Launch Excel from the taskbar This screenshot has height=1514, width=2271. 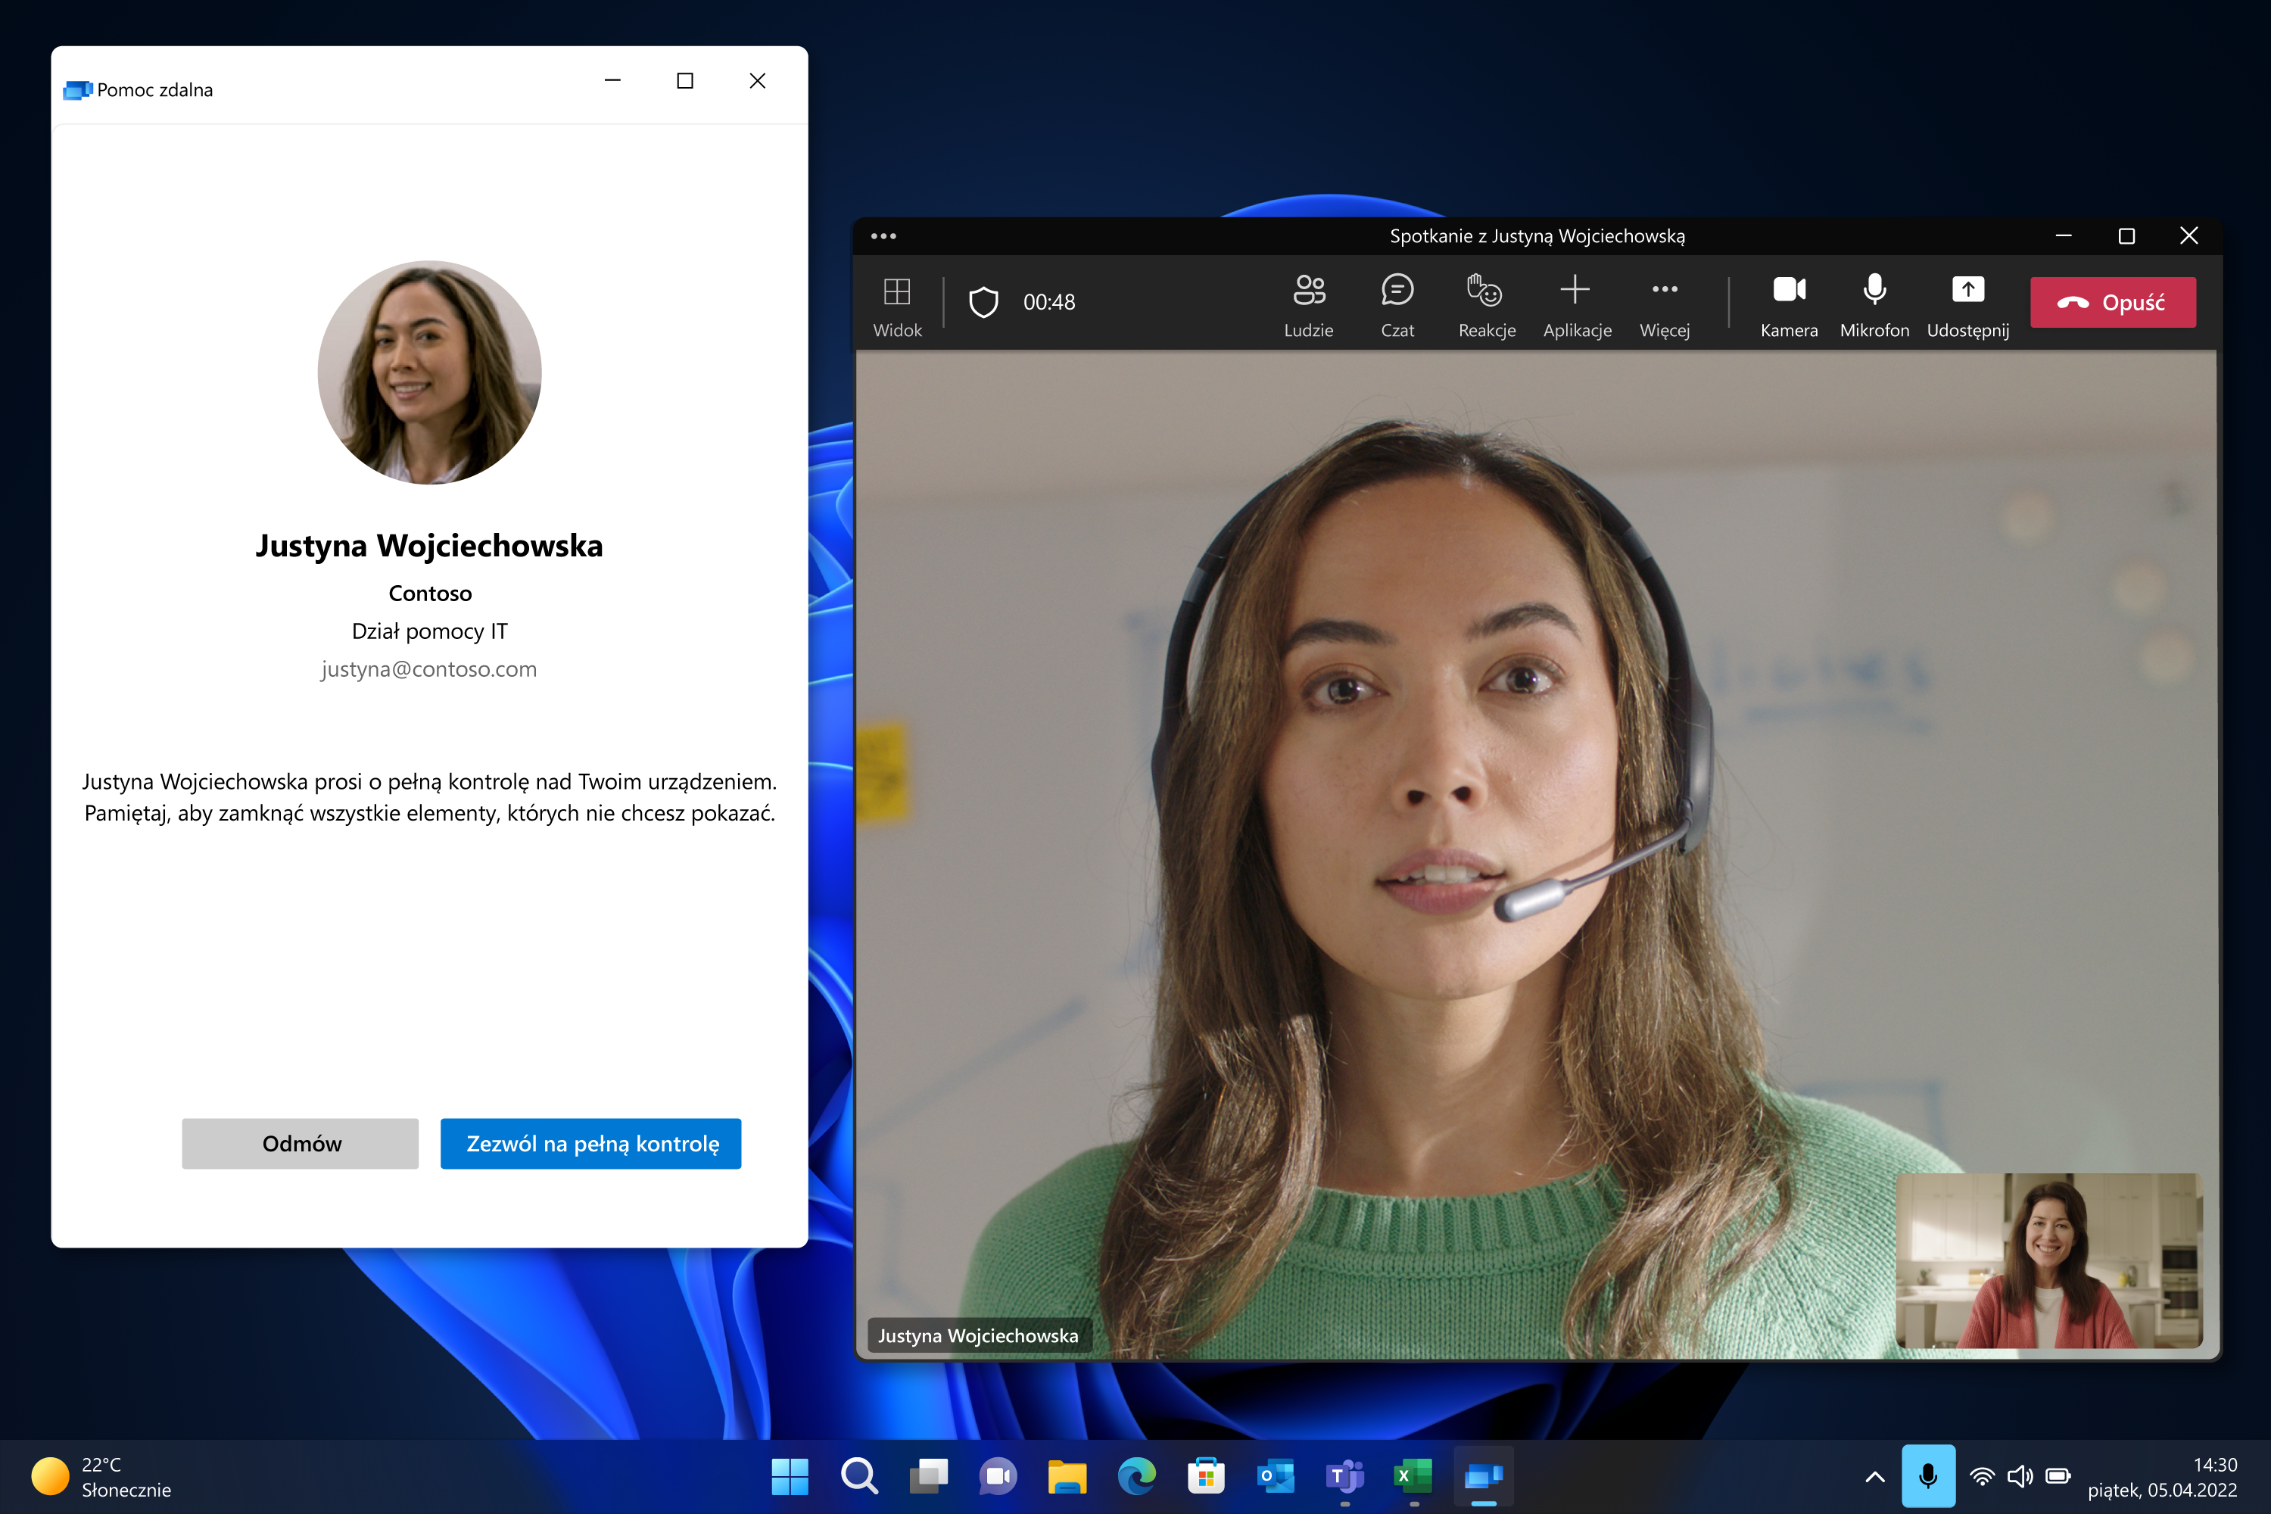(1413, 1476)
